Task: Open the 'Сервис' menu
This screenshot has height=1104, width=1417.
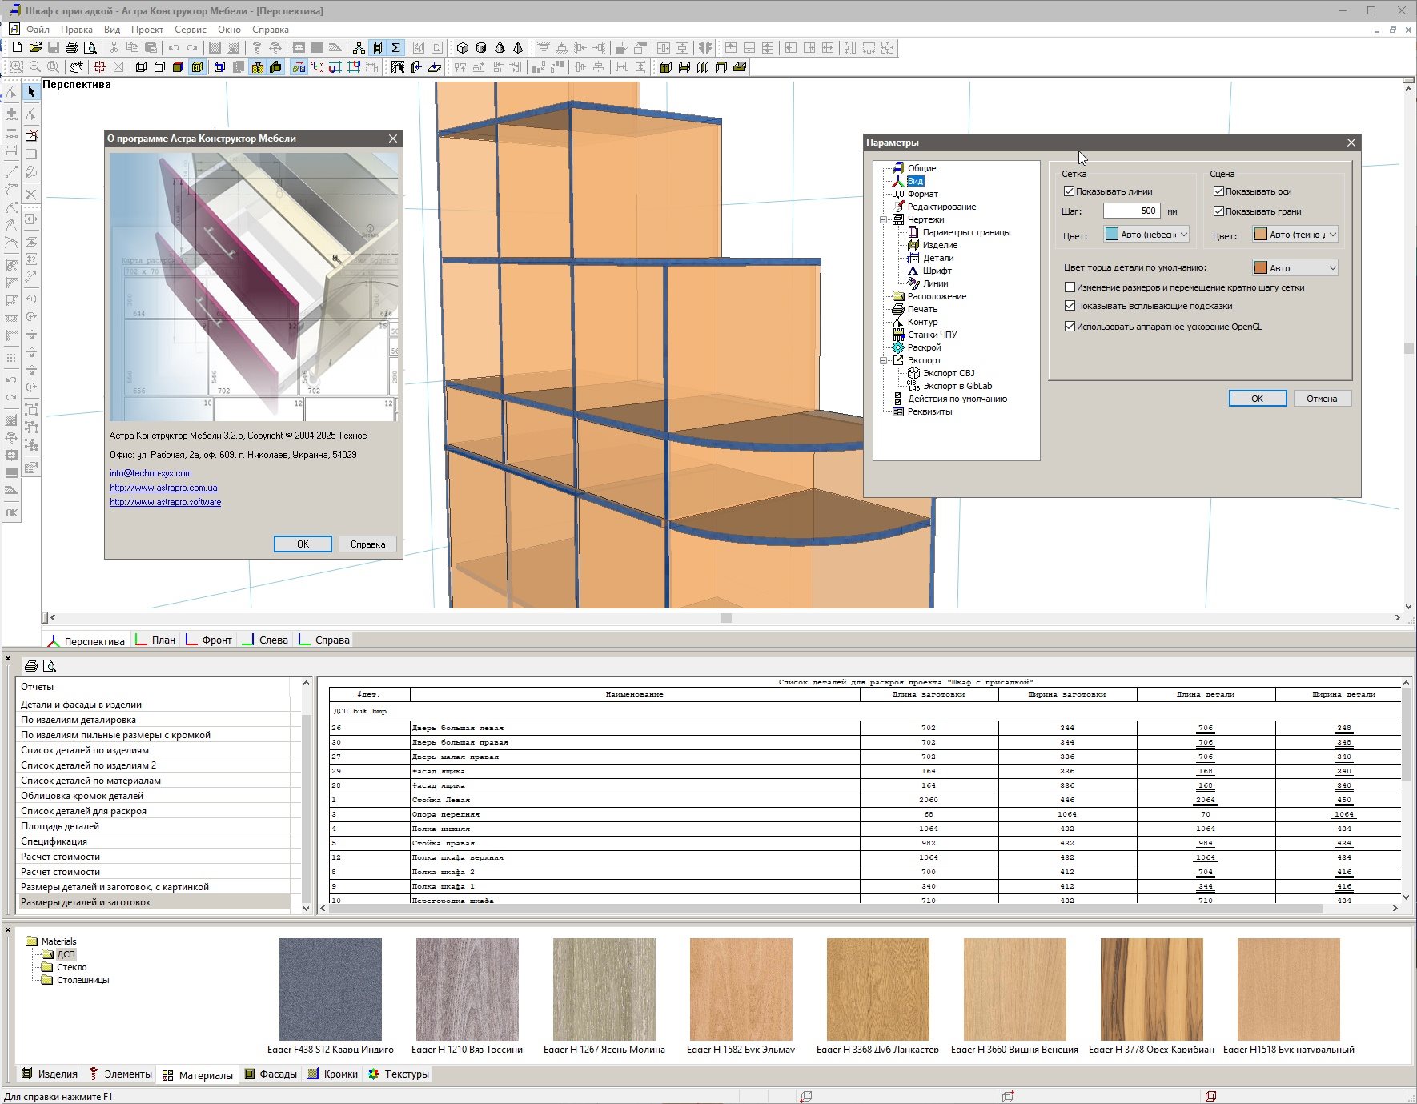Action: [x=190, y=30]
